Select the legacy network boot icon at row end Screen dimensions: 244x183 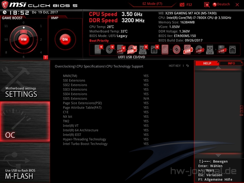point(232,49)
